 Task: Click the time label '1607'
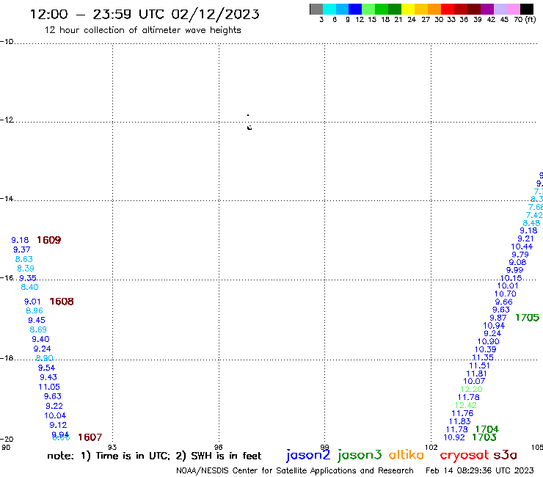[90, 437]
